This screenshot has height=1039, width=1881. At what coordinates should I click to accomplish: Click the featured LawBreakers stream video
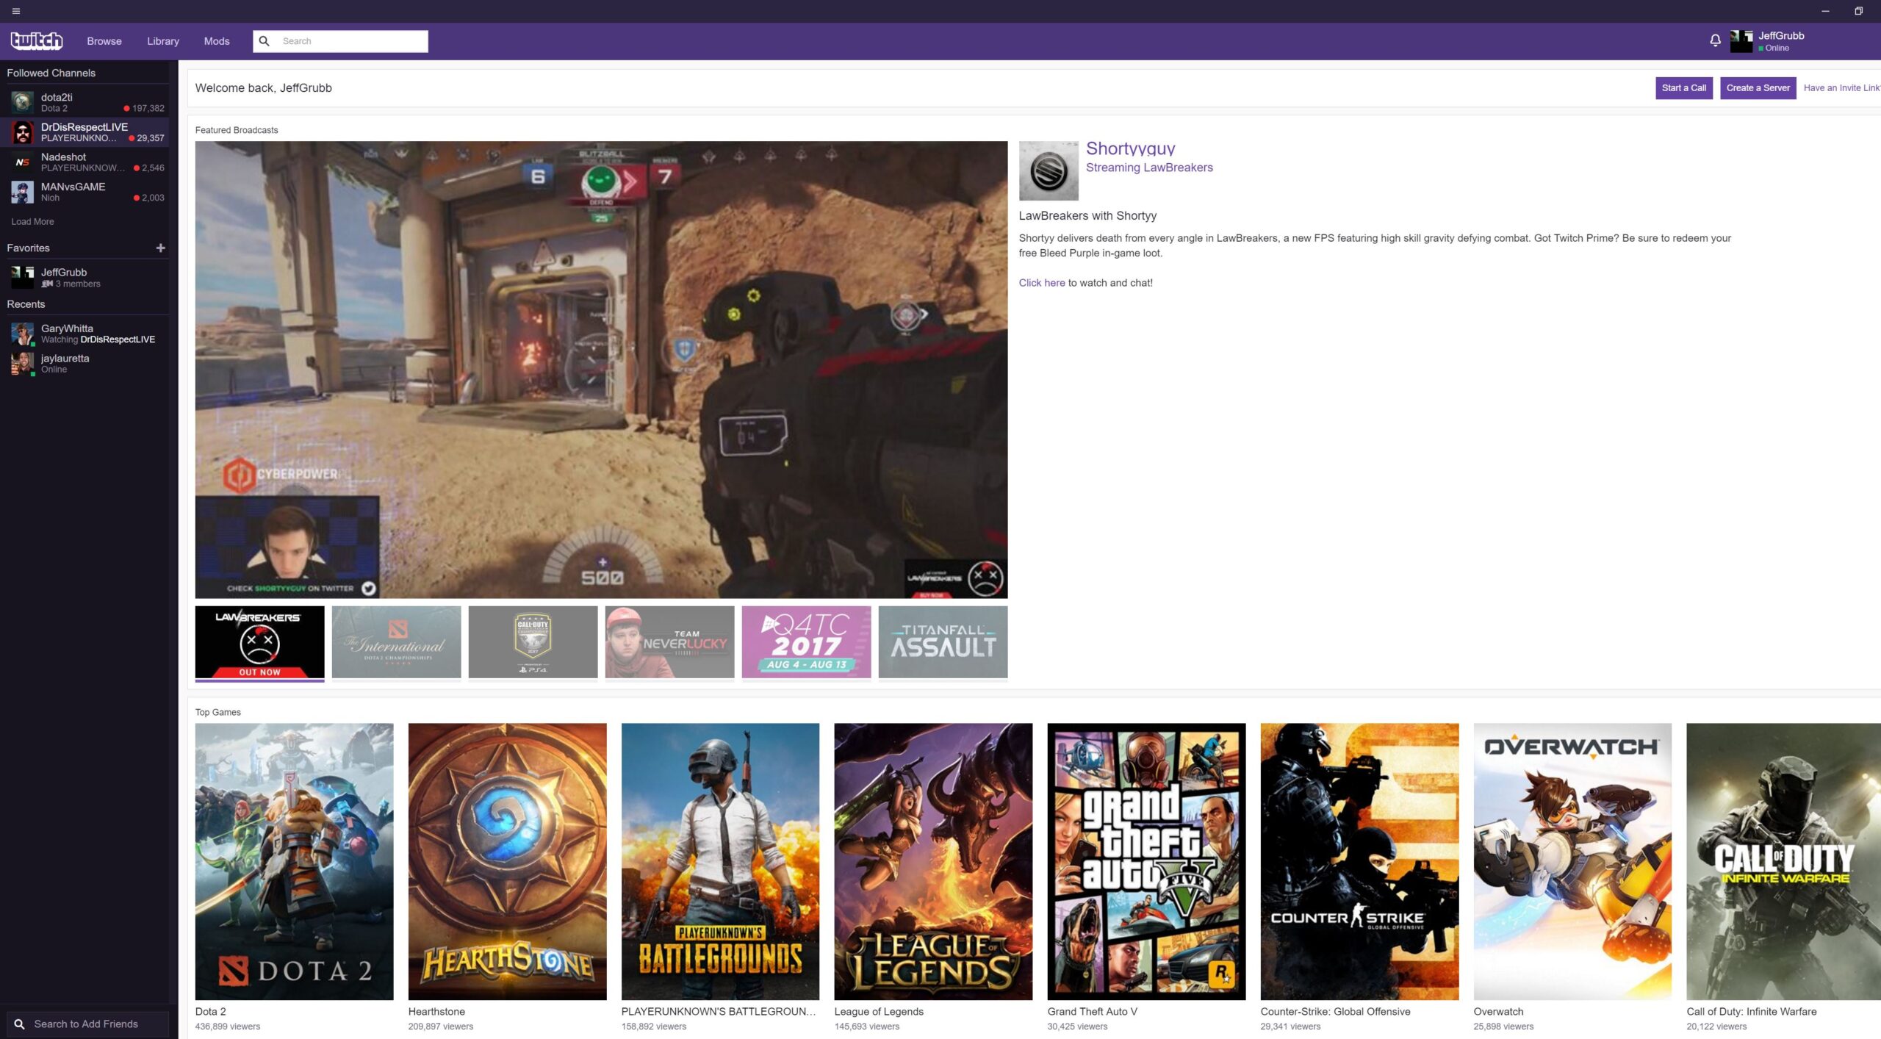pyautogui.click(x=601, y=370)
